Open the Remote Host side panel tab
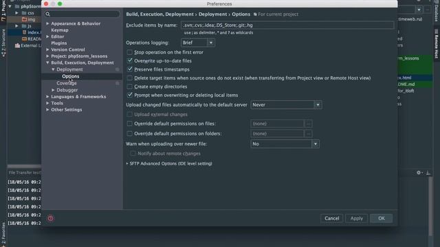Image resolution: width=440 pixels, height=247 pixels. (437, 44)
